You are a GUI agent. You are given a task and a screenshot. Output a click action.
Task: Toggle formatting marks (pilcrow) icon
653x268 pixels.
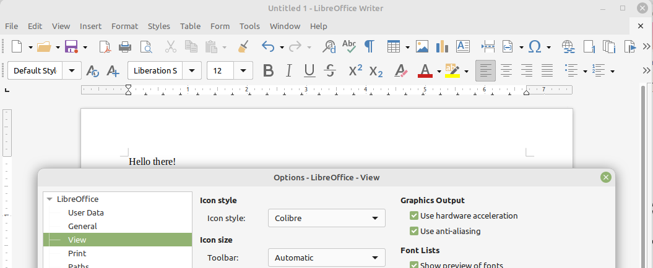369,47
